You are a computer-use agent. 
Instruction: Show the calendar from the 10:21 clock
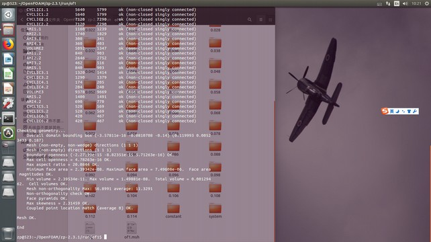[416, 3]
